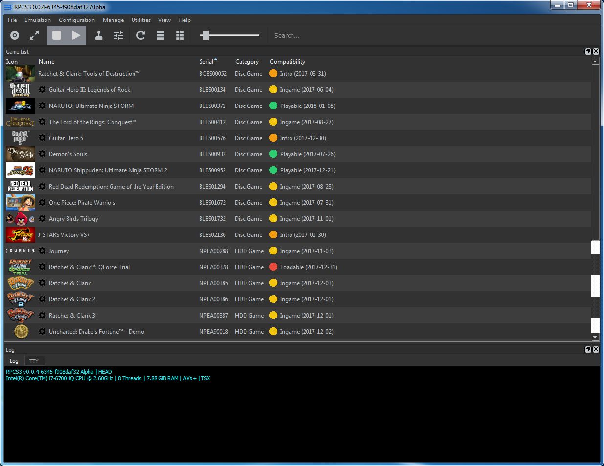Switch to grid view mode icon
Screen dimensions: 604x466
[x=180, y=35]
